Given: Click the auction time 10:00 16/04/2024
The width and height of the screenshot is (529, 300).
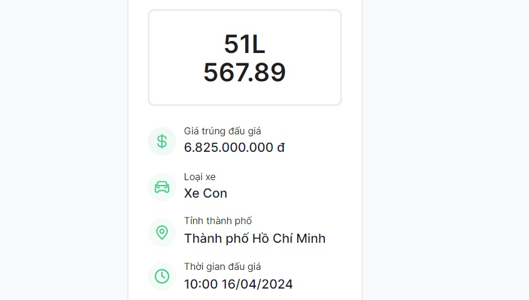Looking at the screenshot, I should coord(238,284).
